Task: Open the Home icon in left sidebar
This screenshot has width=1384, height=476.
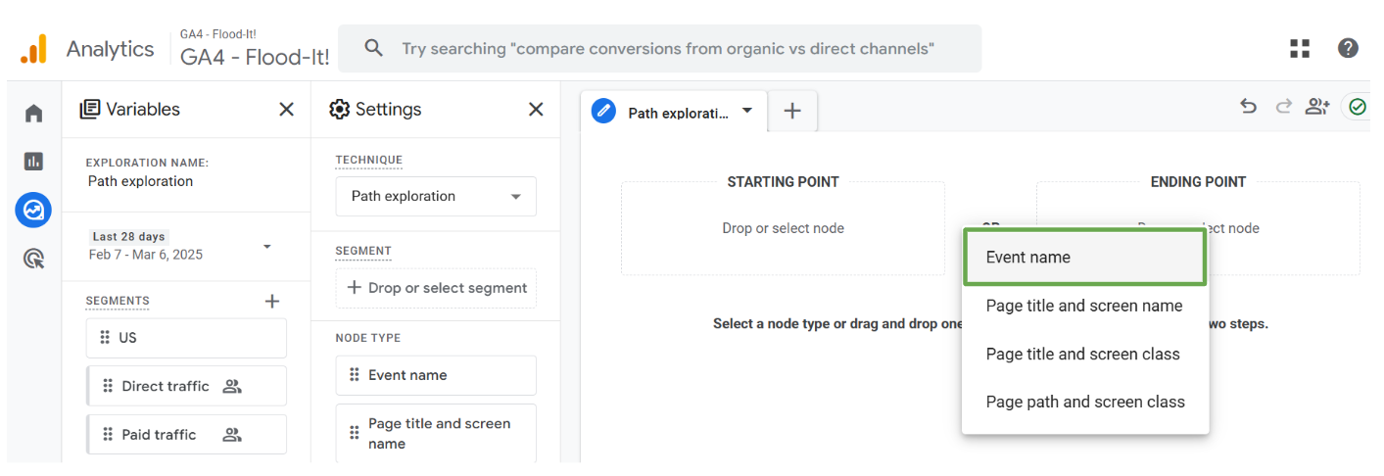Action: [34, 114]
